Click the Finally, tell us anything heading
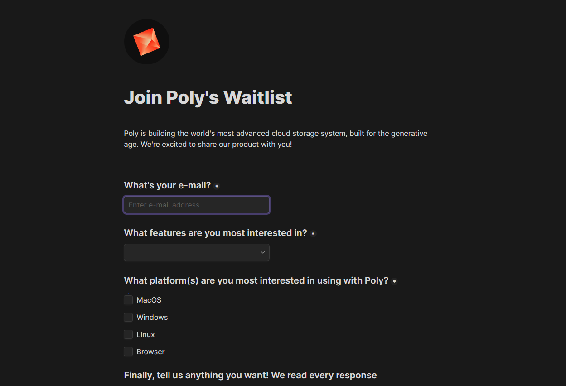This screenshot has height=386, width=566. tap(251, 375)
